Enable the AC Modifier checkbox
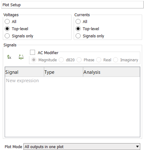Image resolution: width=144 pixels, height=150 pixels. tap(32, 52)
